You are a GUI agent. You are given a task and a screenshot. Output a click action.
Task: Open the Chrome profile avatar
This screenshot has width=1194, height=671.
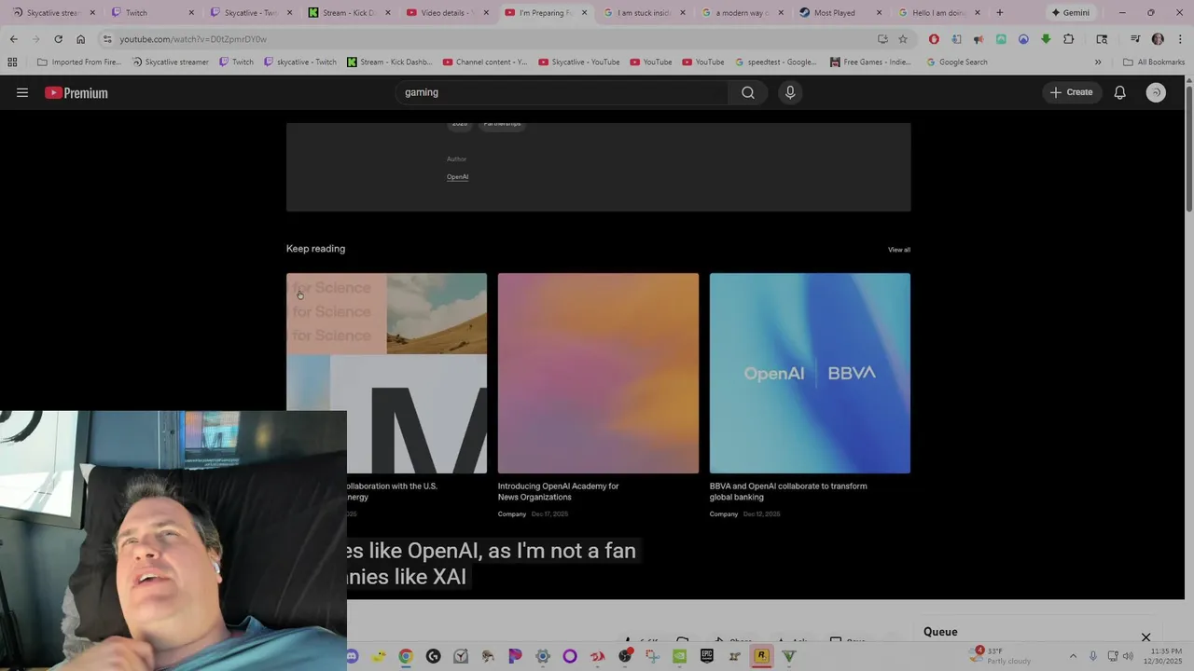[1158, 39]
